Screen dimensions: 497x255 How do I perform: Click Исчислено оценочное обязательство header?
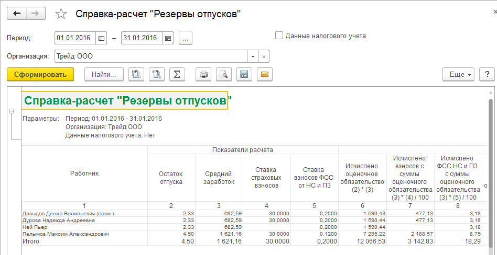(x=362, y=178)
